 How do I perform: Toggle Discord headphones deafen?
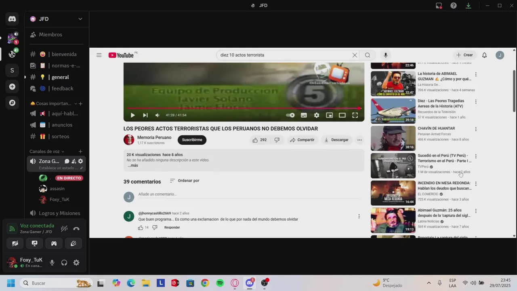coord(64,263)
